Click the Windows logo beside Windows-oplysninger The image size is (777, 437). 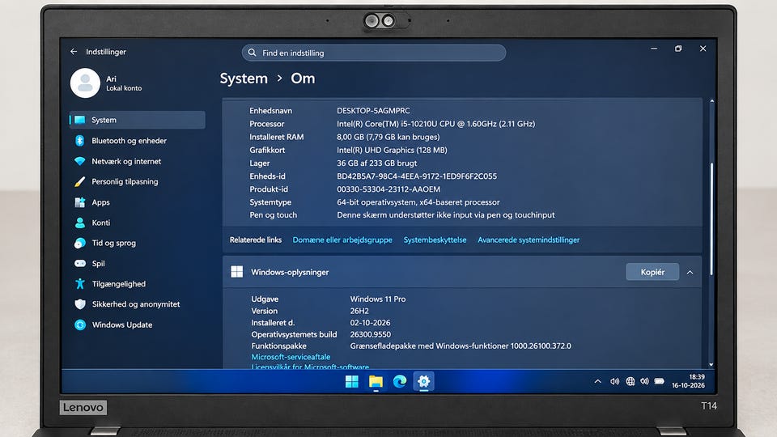tap(237, 272)
